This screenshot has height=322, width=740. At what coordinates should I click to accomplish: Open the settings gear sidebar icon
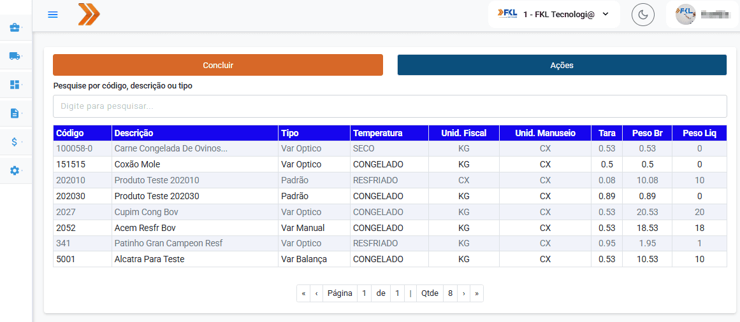click(15, 171)
